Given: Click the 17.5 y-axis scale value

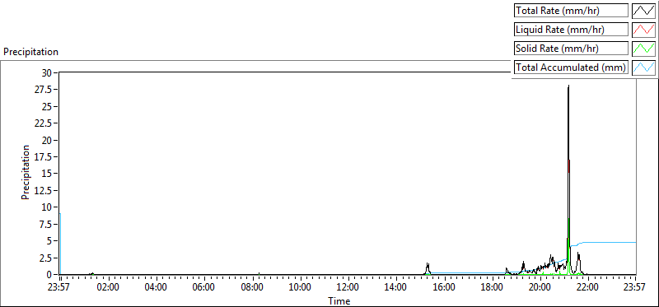Looking at the screenshot, I should (x=44, y=157).
